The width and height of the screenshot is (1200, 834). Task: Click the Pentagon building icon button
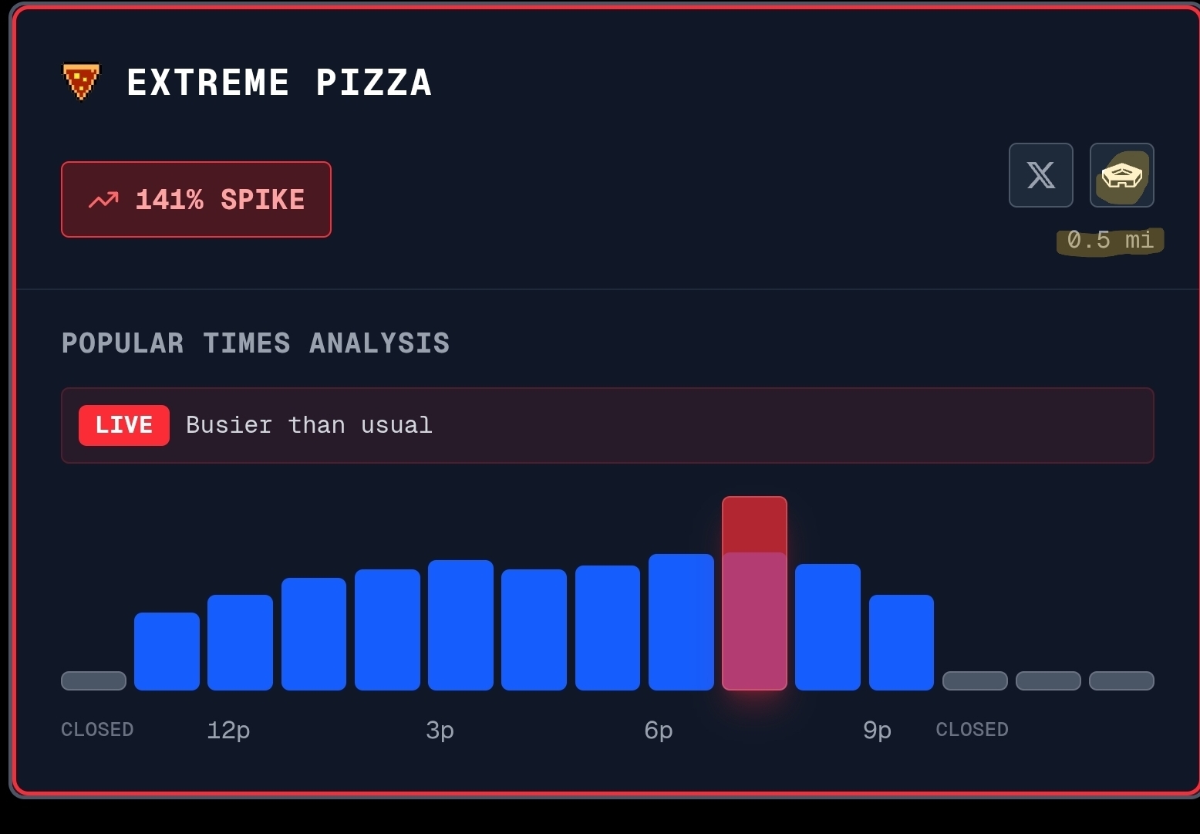pyautogui.click(x=1121, y=175)
